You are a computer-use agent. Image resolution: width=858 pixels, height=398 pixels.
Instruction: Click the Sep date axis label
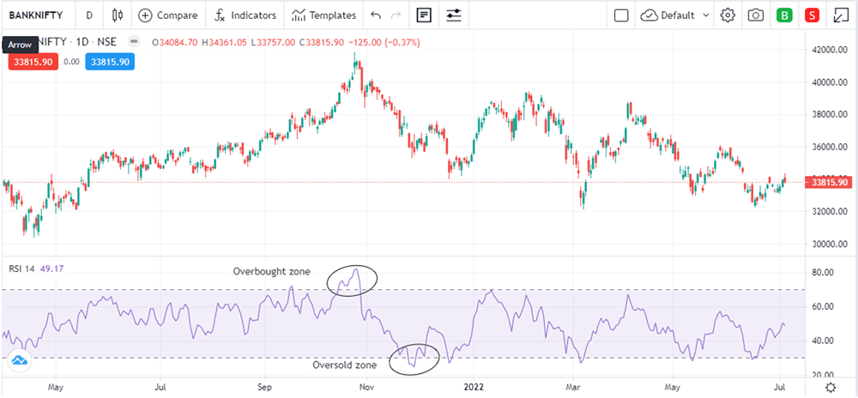tap(265, 388)
